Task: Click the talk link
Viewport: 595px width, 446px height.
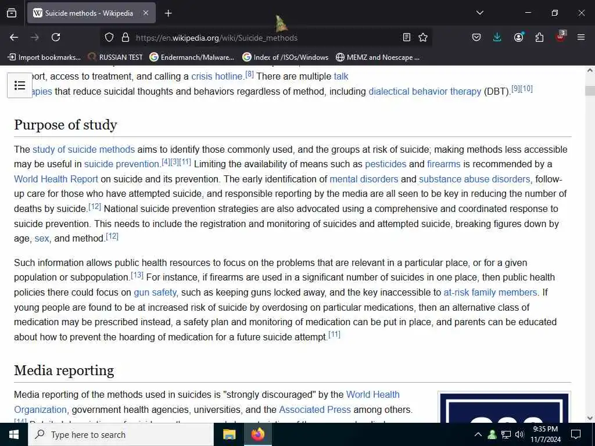Action: click(x=340, y=76)
